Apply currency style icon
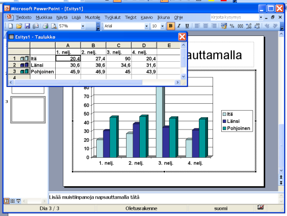 point(224,26)
